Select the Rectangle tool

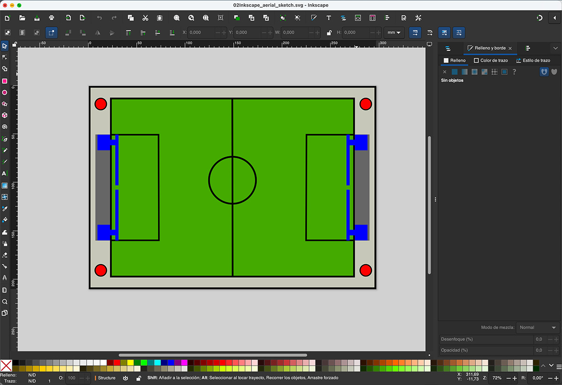pos(6,81)
